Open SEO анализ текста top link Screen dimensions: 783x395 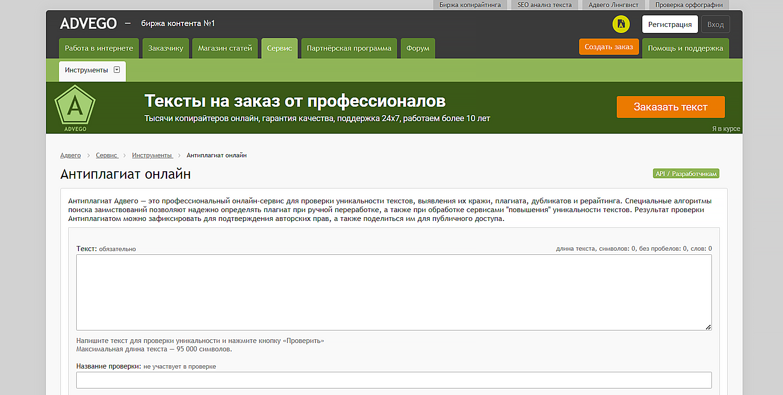pos(545,5)
